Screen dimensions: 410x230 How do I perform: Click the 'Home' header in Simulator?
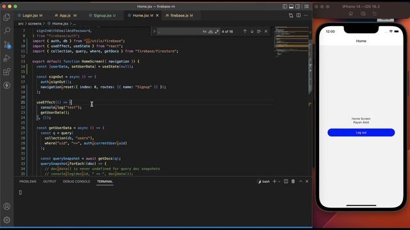coord(361,41)
